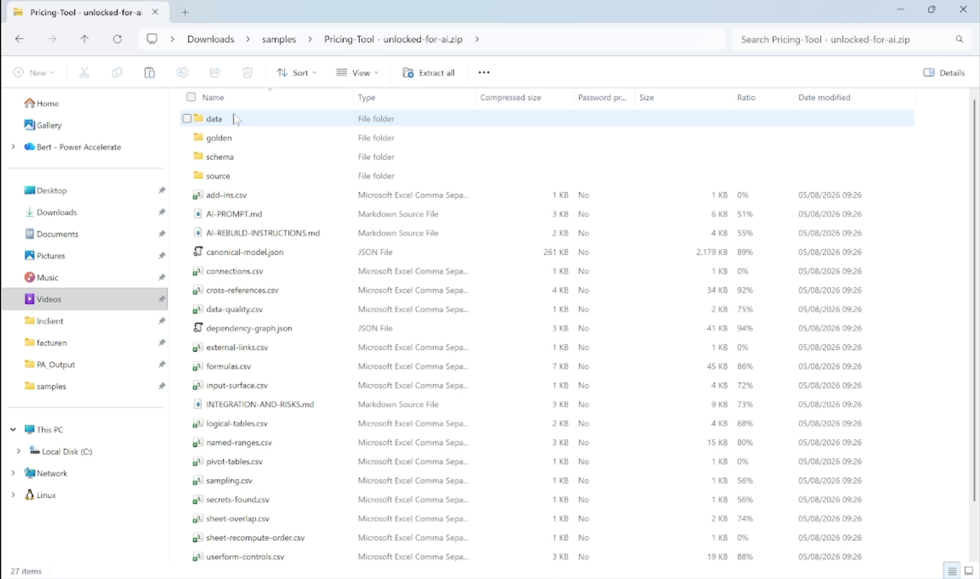The width and height of the screenshot is (980, 579).
Task: Toggle the select-all checkbox in header
Action: coord(191,97)
